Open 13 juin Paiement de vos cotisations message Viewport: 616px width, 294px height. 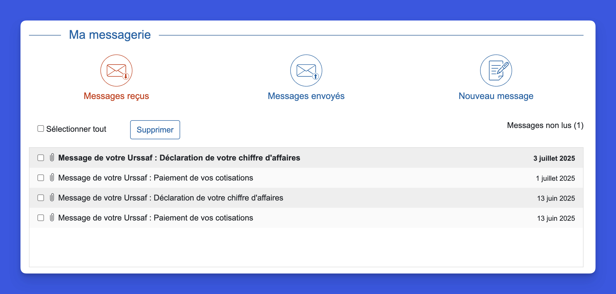click(156, 218)
